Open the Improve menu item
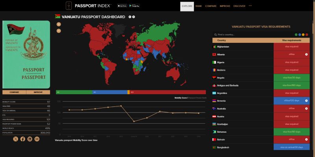The image size is (315, 157). pos(225,6)
